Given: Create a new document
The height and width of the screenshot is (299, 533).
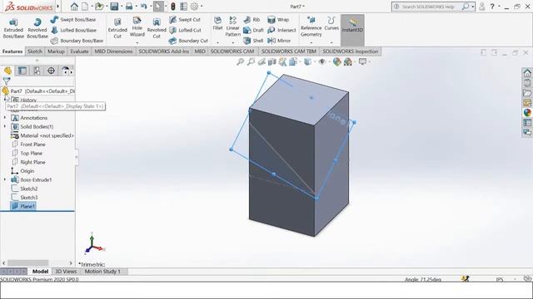Looking at the screenshot, I should click(85, 7).
